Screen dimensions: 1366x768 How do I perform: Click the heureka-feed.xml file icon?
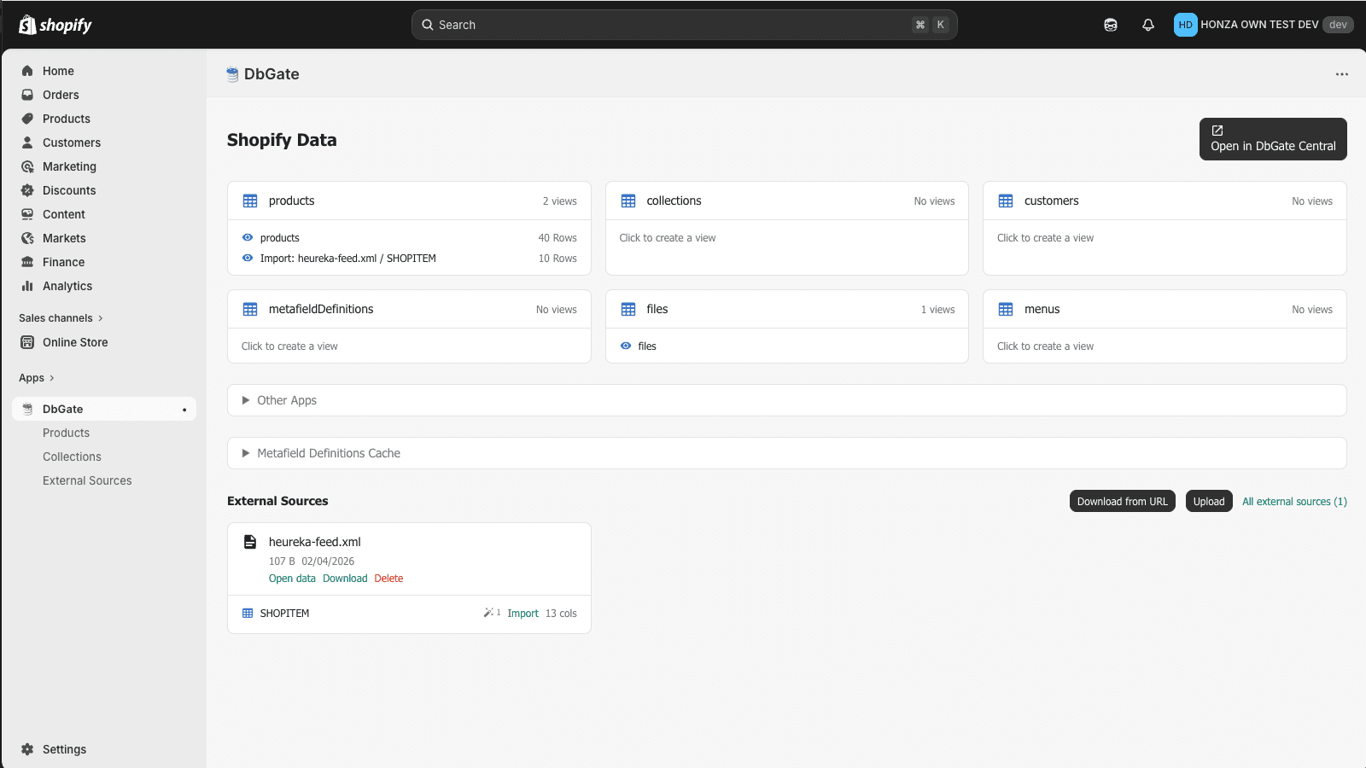pos(250,542)
